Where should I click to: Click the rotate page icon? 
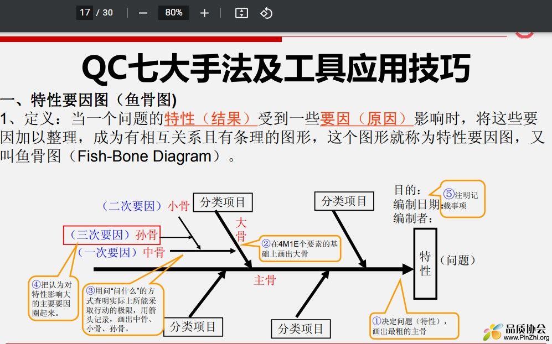click(x=266, y=13)
